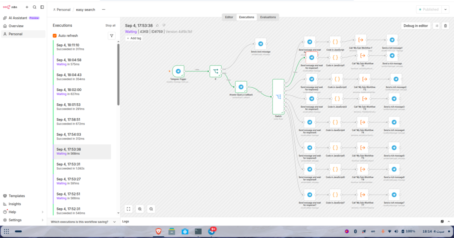This screenshot has height=238, width=454.
Task: Open the AI Assistant preview
Action: coord(21,18)
